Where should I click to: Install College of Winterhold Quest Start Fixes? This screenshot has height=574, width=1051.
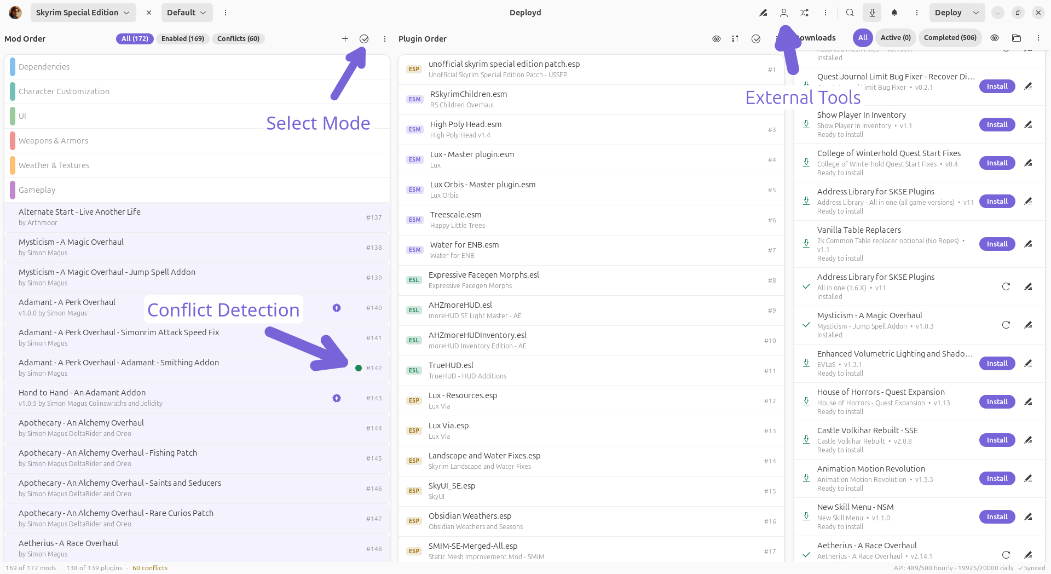[x=997, y=163]
